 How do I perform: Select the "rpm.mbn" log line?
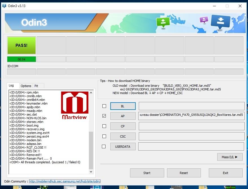tap(24, 92)
